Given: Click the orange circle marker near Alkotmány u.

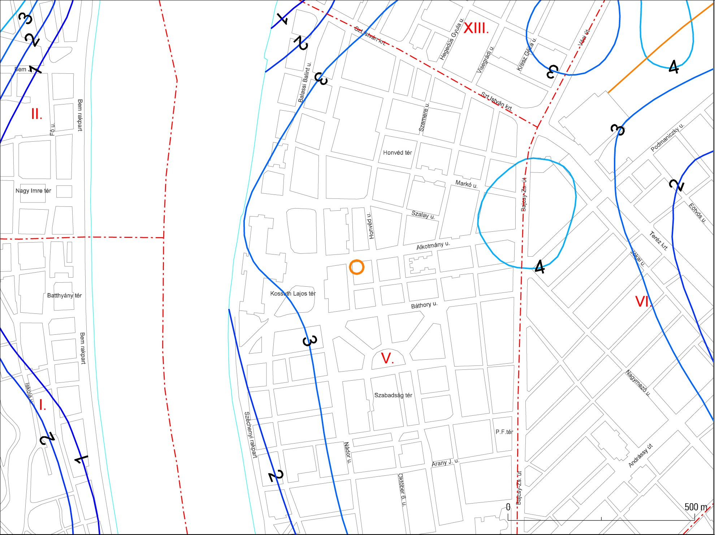Looking at the screenshot, I should pos(357,267).
